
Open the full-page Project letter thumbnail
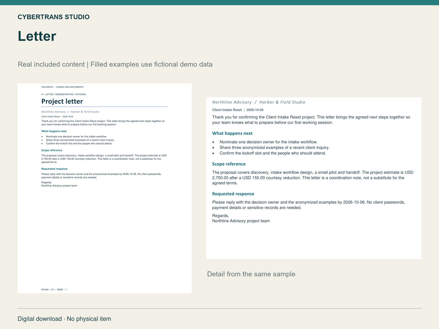pyautogui.click(x=105, y=188)
